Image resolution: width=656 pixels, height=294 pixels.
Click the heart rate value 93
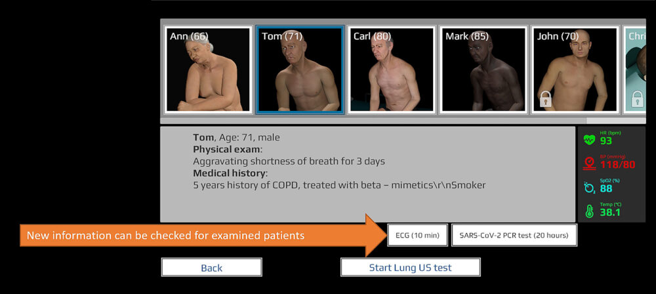point(606,141)
